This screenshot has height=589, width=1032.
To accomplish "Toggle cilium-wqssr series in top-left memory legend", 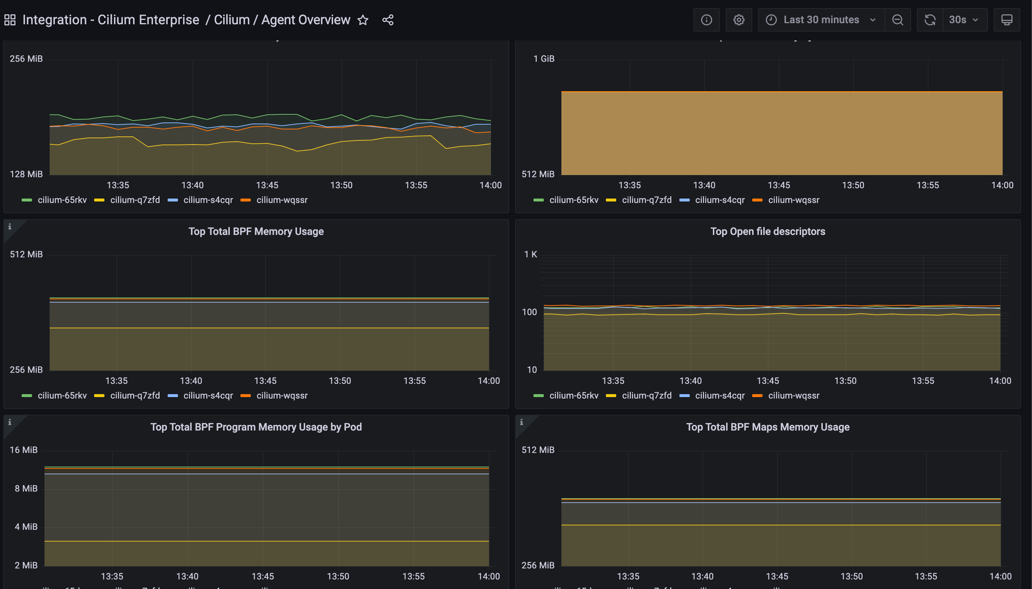I will pyautogui.click(x=282, y=200).
